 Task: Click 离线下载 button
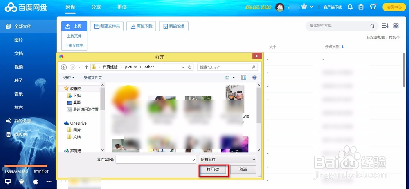(141, 26)
